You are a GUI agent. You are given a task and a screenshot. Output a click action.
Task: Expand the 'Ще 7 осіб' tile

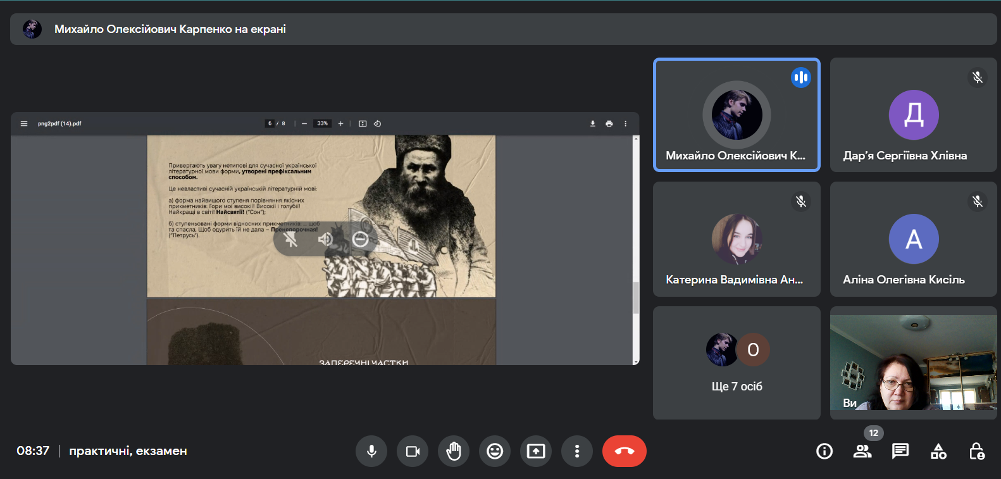737,363
